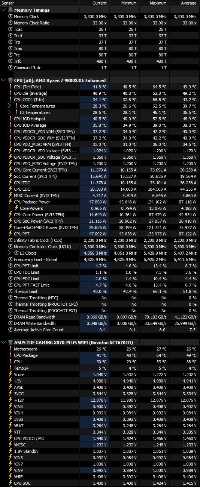The height and width of the screenshot is (487, 200).
Task: Click the circle icon beside Thermal Limit
Action: (10, 291)
